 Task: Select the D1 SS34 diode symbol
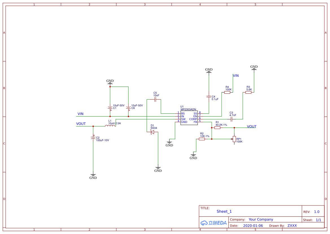[152, 132]
